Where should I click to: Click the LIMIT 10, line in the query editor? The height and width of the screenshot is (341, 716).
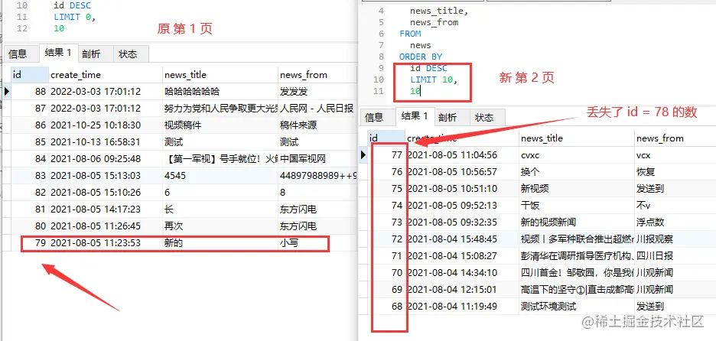point(434,80)
